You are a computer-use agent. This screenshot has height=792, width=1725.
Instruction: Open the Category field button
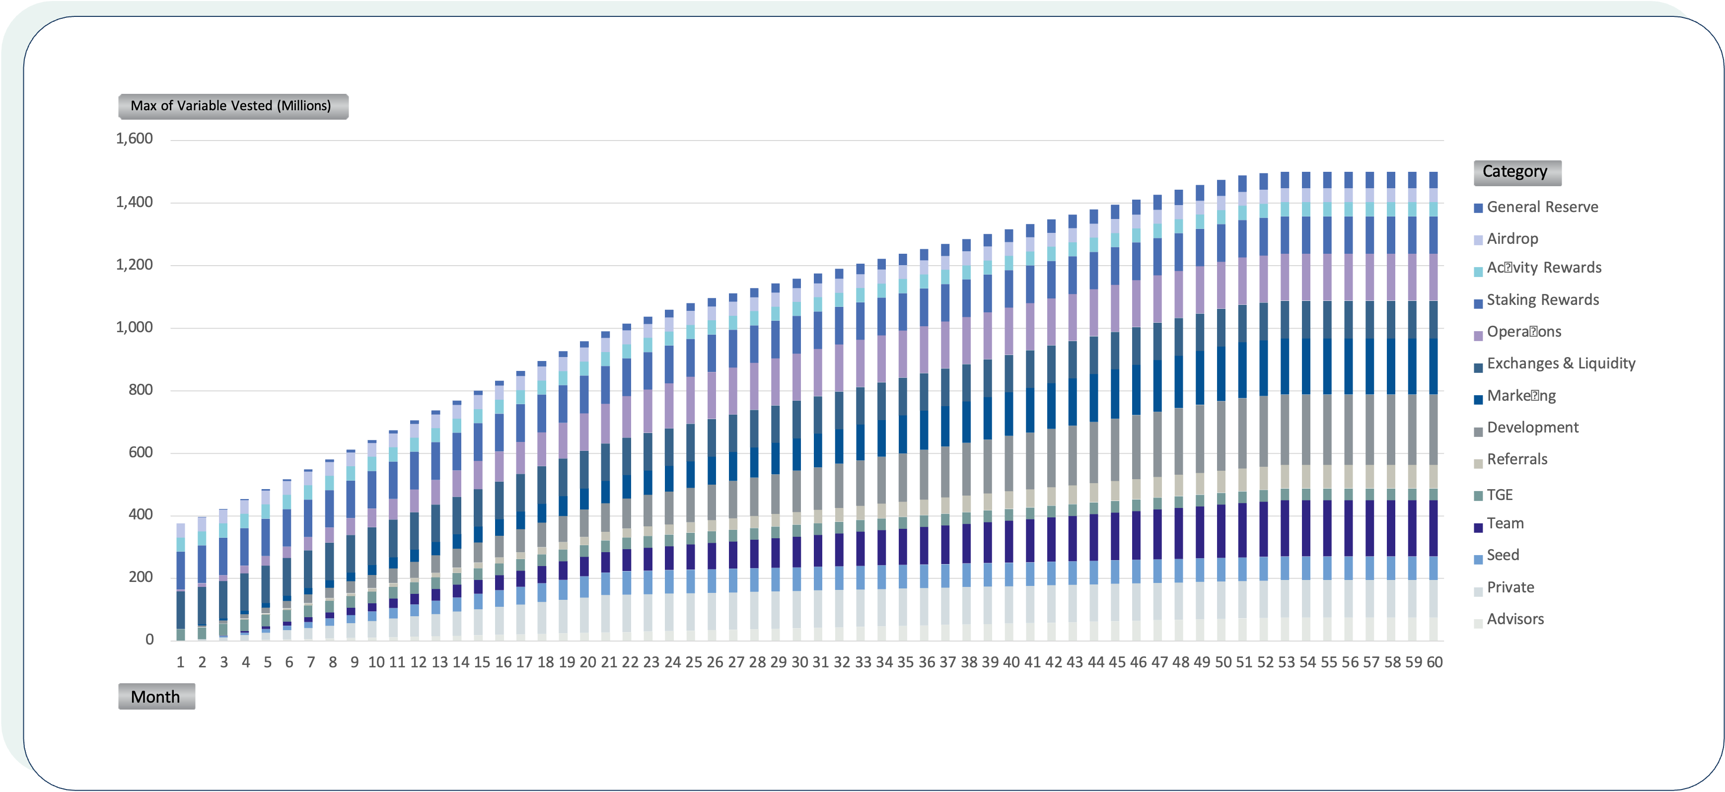(x=1517, y=172)
